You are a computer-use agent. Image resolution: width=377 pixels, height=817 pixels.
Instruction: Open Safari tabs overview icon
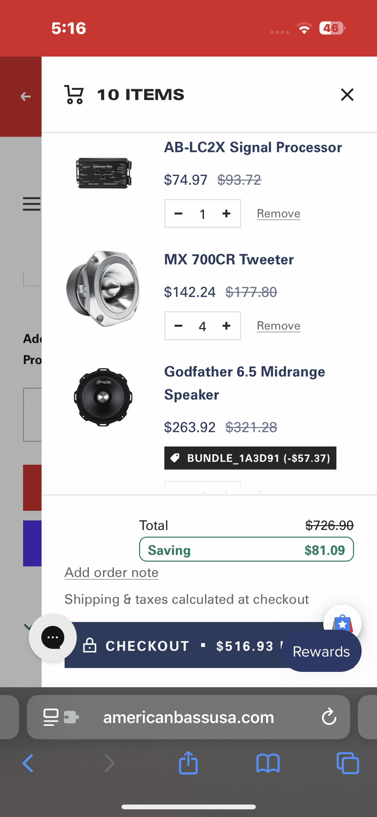(x=348, y=763)
